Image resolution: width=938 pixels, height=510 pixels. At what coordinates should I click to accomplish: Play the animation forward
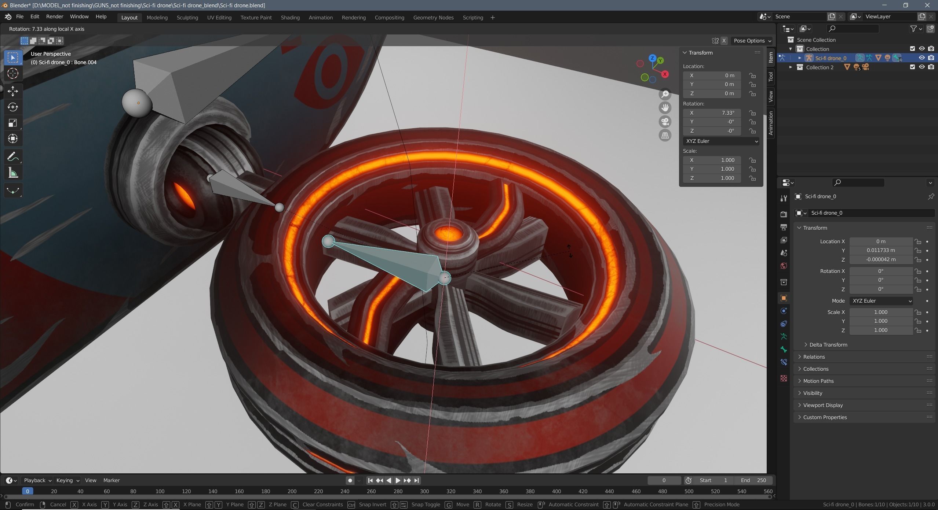[x=398, y=480]
